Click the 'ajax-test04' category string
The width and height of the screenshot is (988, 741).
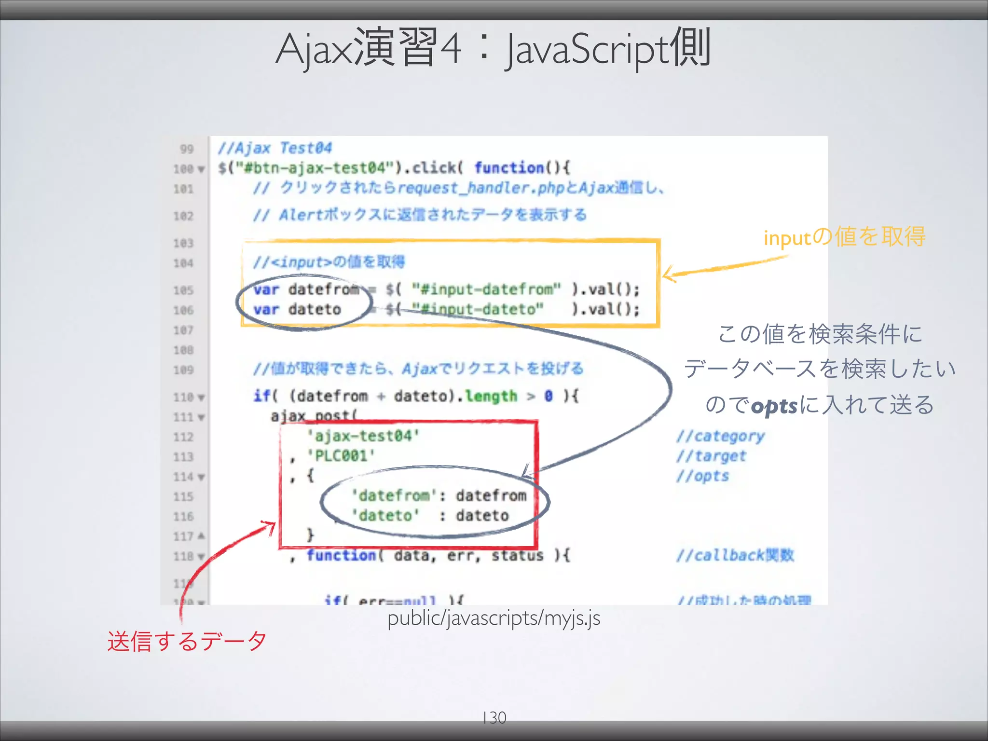pos(363,436)
